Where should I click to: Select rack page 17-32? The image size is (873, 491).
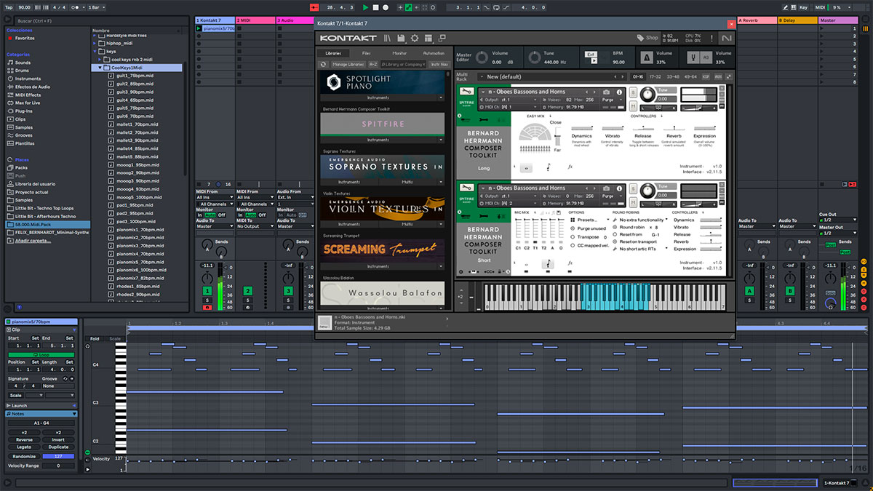pos(655,76)
